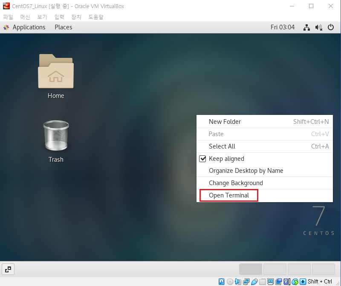Image resolution: width=341 pixels, height=286 pixels.
Task: Click the Fri 03:04 clock in top panel
Action: (x=283, y=27)
